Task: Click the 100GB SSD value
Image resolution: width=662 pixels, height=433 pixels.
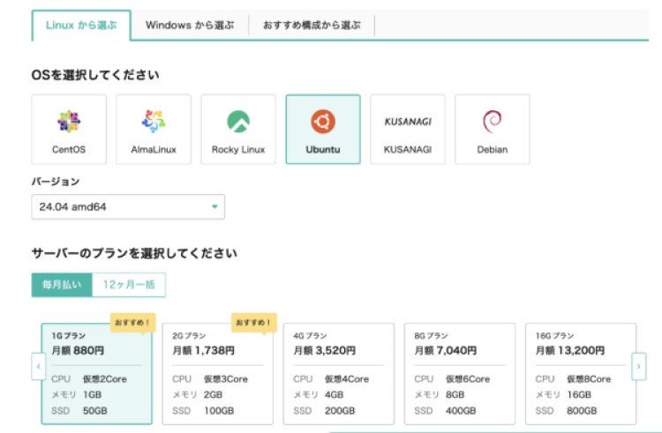Action: point(219,411)
